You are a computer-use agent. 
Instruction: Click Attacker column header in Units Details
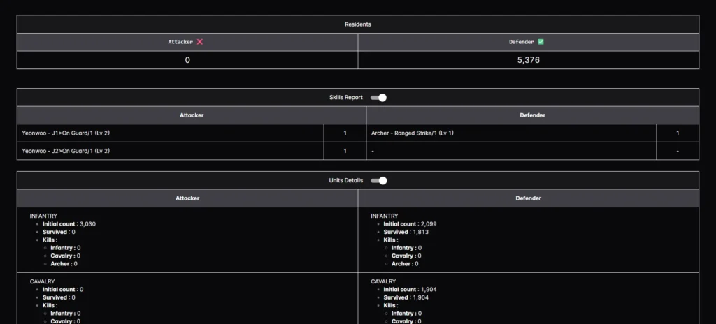[x=187, y=198]
